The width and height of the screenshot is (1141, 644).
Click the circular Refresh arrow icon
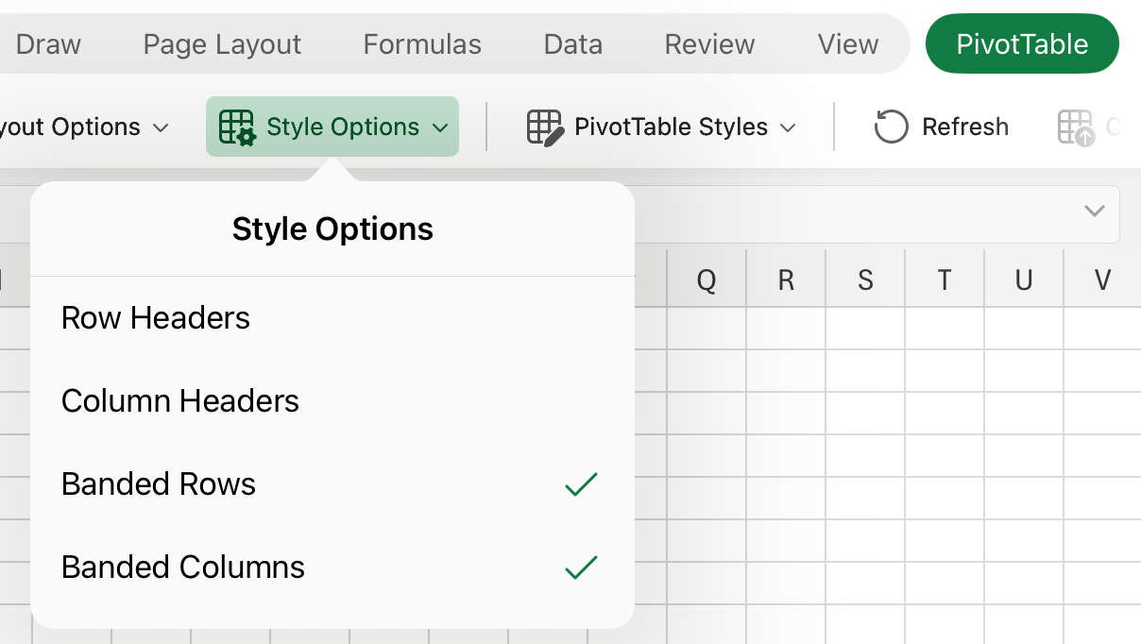[x=890, y=126]
